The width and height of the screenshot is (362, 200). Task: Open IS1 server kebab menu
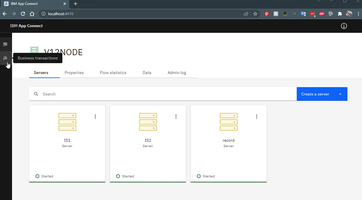(95, 117)
